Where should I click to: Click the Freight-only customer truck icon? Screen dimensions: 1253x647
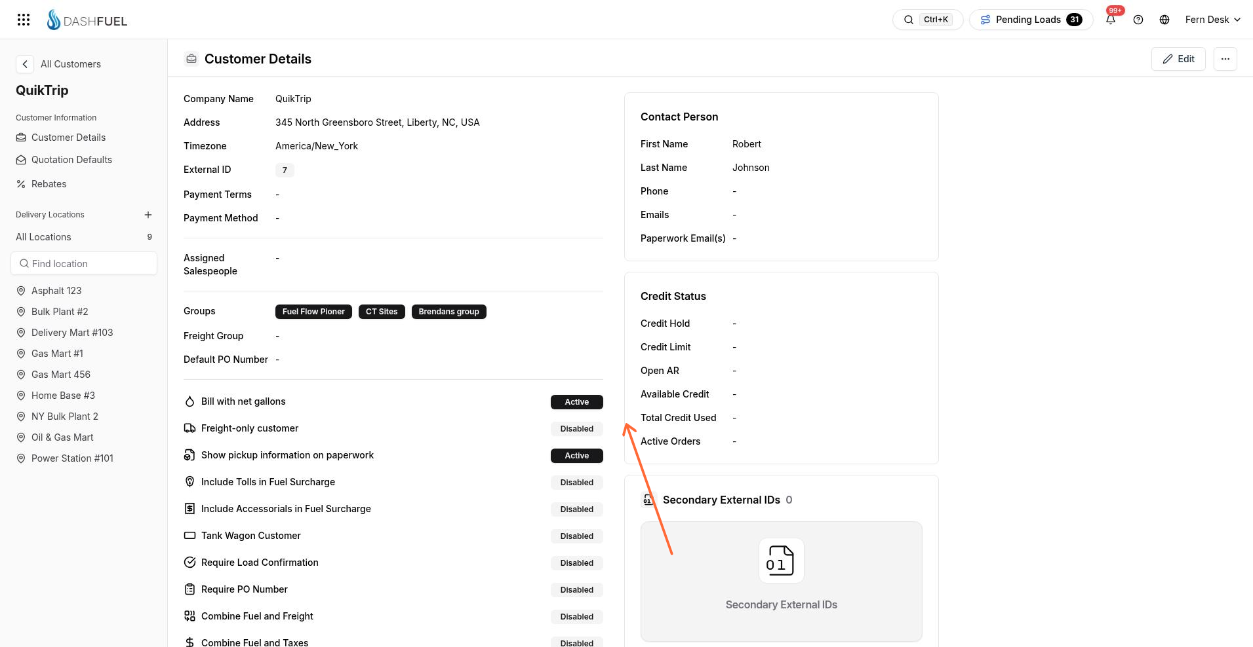point(189,428)
